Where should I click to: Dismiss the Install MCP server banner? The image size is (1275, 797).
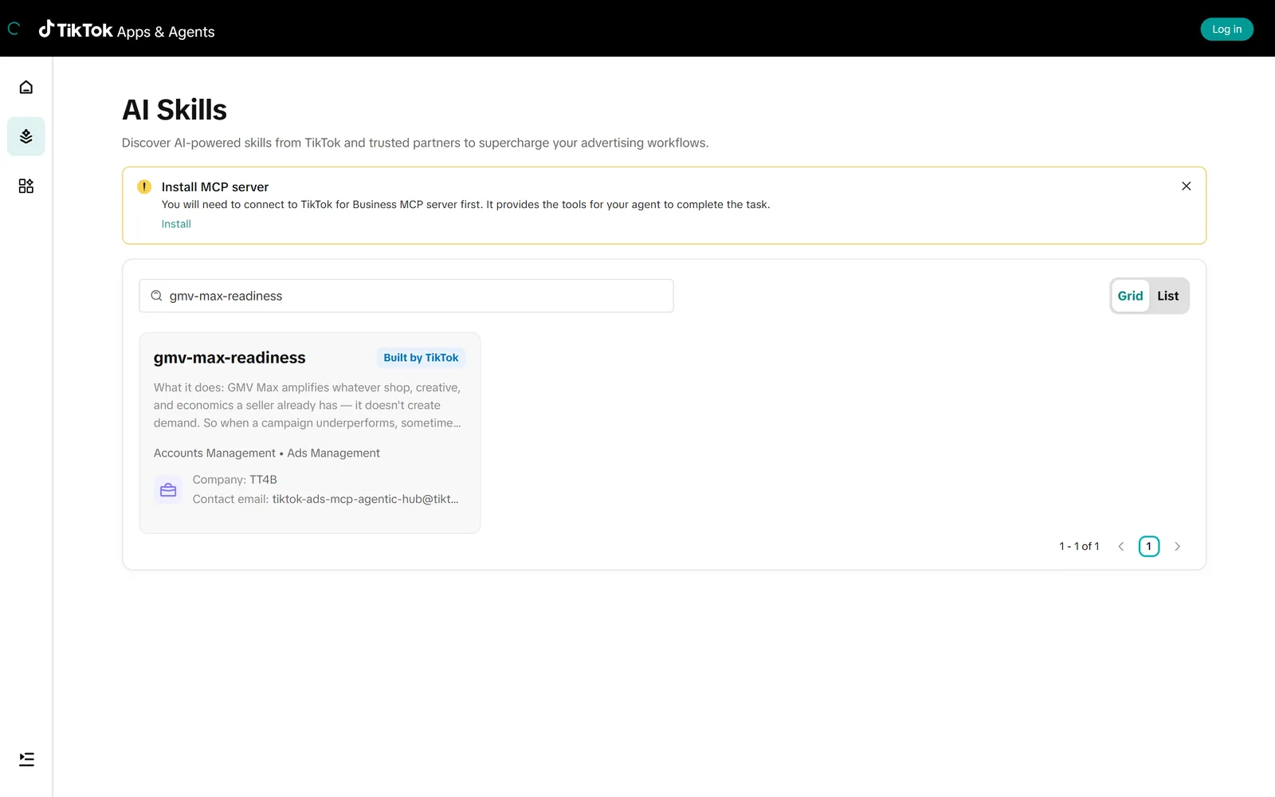click(1186, 186)
